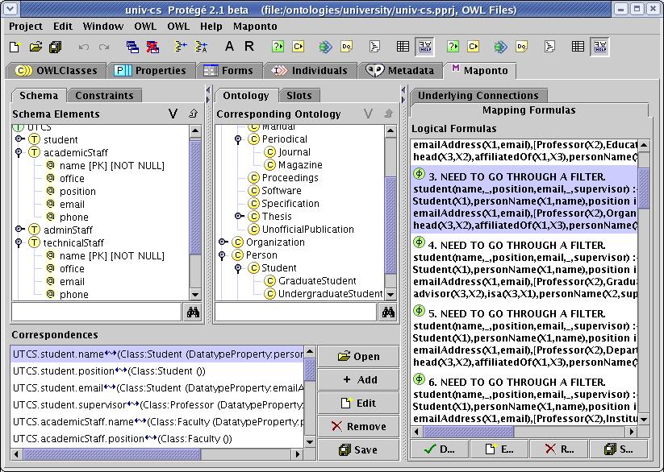The height and width of the screenshot is (472, 664).
Task: Click the New Project toolbar icon
Action: [x=15, y=47]
